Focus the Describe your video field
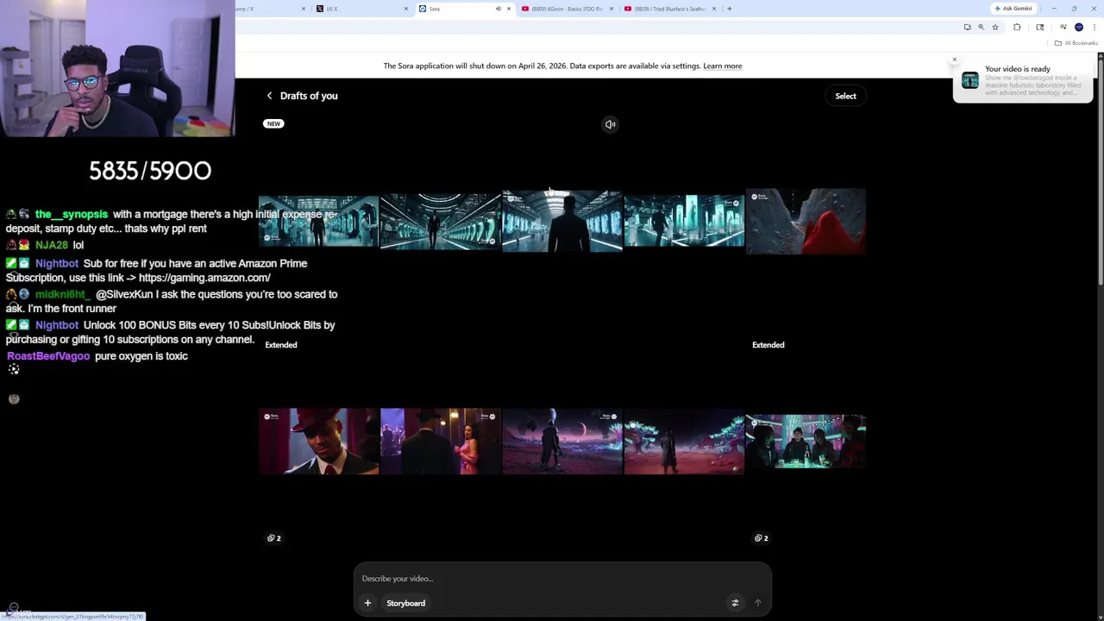The height and width of the screenshot is (621, 1104). (562, 579)
